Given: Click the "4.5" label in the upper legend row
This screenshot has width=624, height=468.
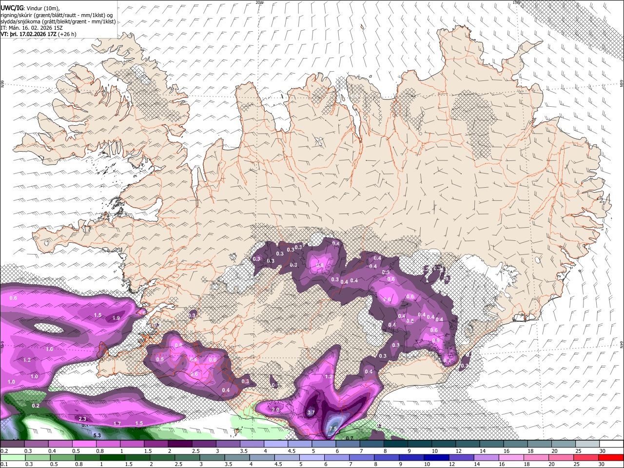Looking at the screenshot, I should (291, 451).
